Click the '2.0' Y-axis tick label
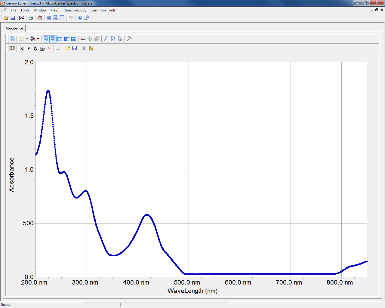Viewport: 385px width, 308px height. [29, 62]
